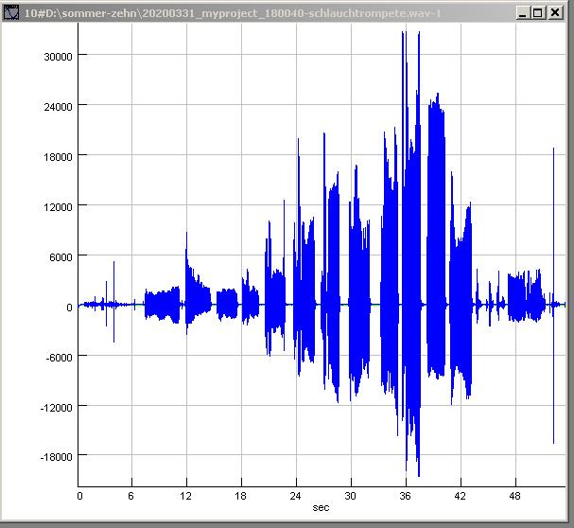Image resolution: width=574 pixels, height=528 pixels.
Task: Click the 12 second mark on time axis
Action: (x=187, y=496)
